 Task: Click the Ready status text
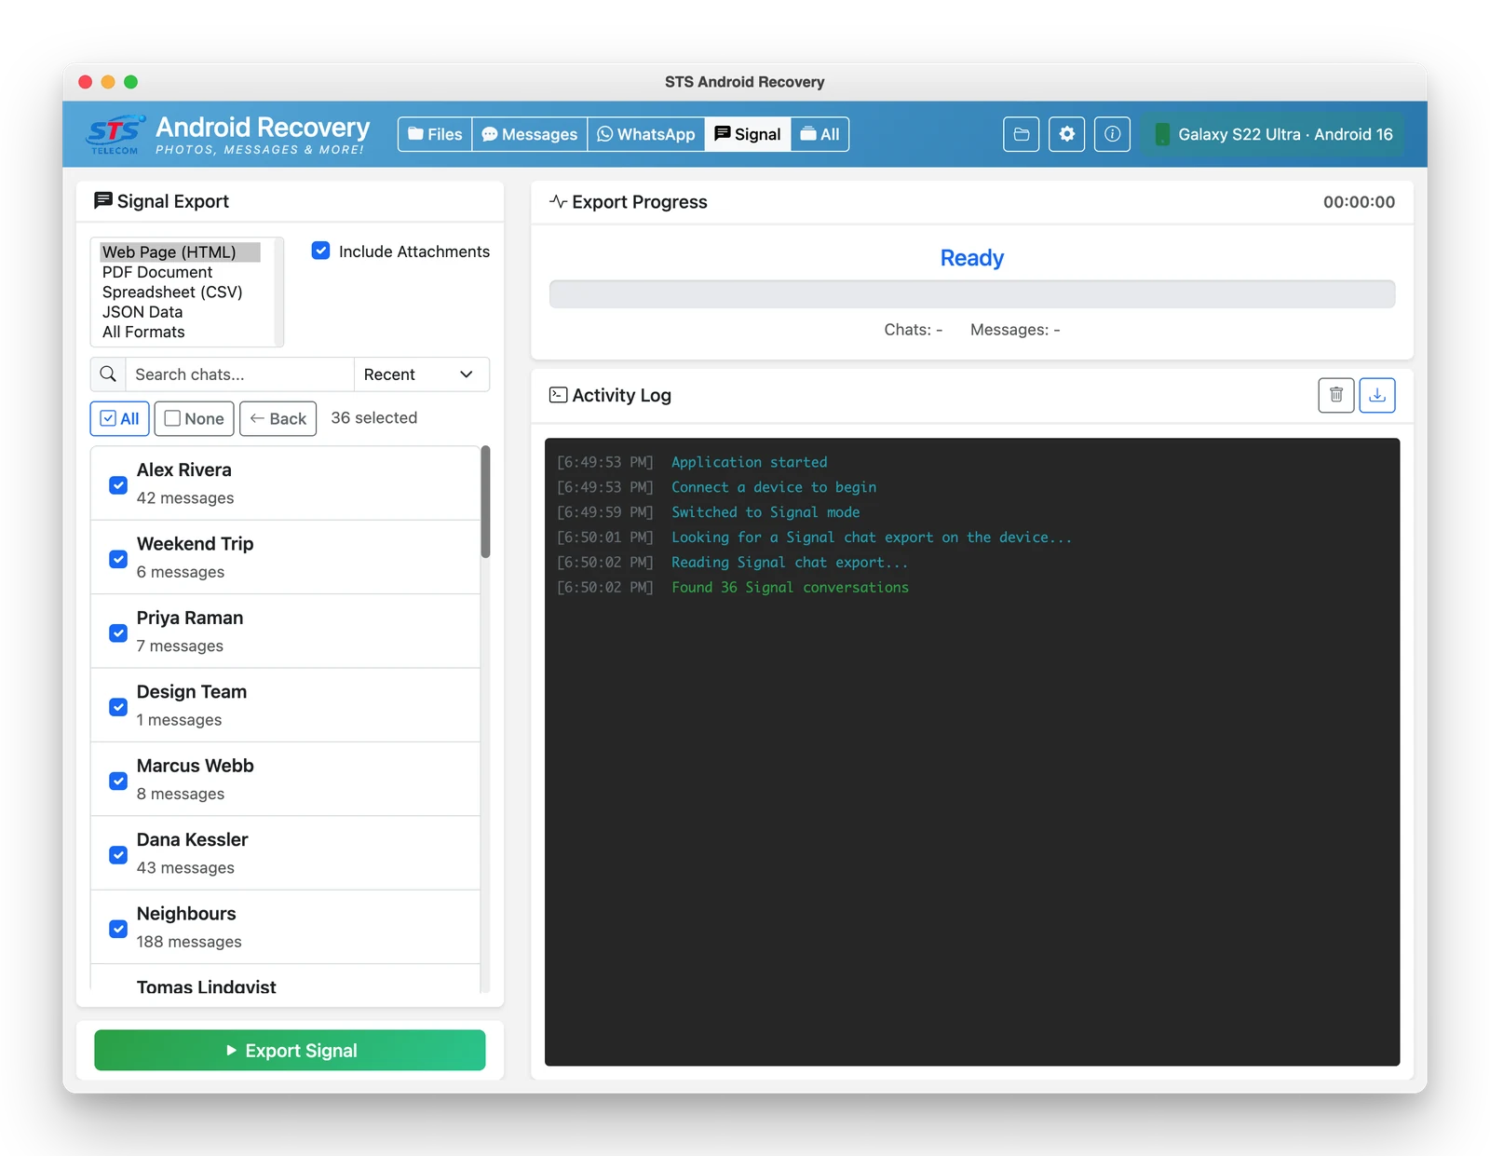[972, 257]
